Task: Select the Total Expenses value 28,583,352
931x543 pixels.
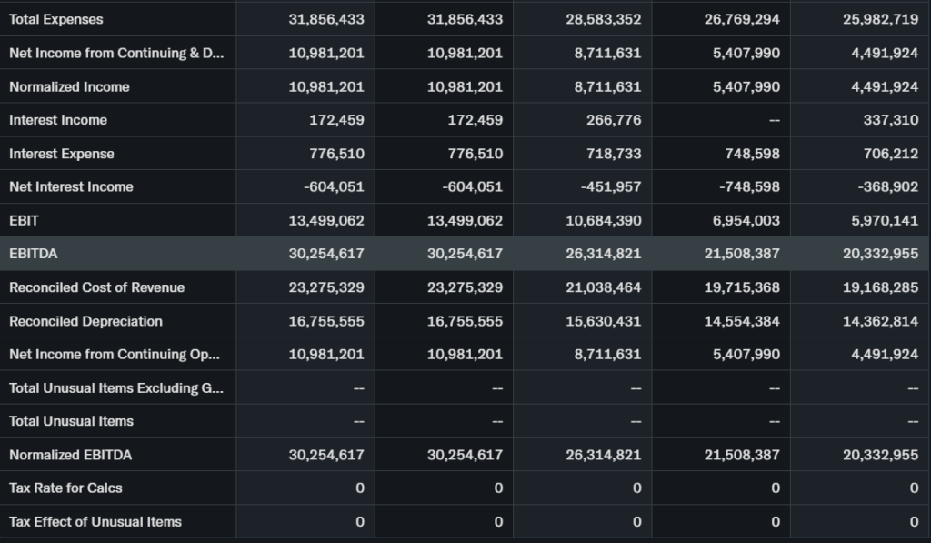Action: (x=603, y=20)
